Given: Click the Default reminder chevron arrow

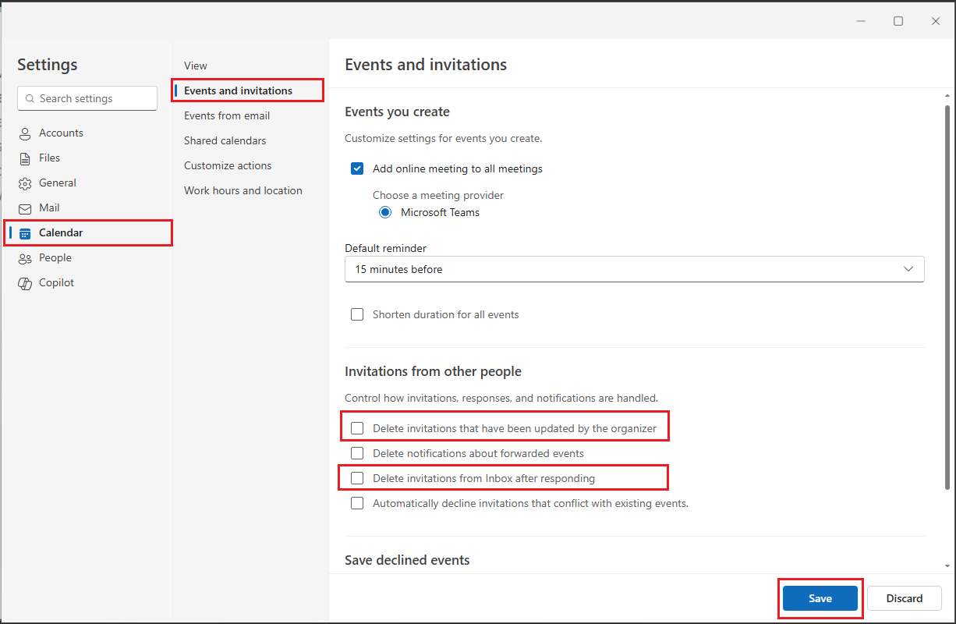Looking at the screenshot, I should pos(908,269).
